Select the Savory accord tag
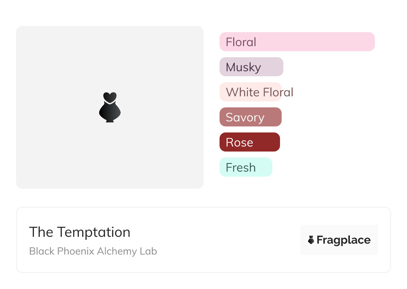Viewport: 407px width, 289px height. pyautogui.click(x=251, y=117)
